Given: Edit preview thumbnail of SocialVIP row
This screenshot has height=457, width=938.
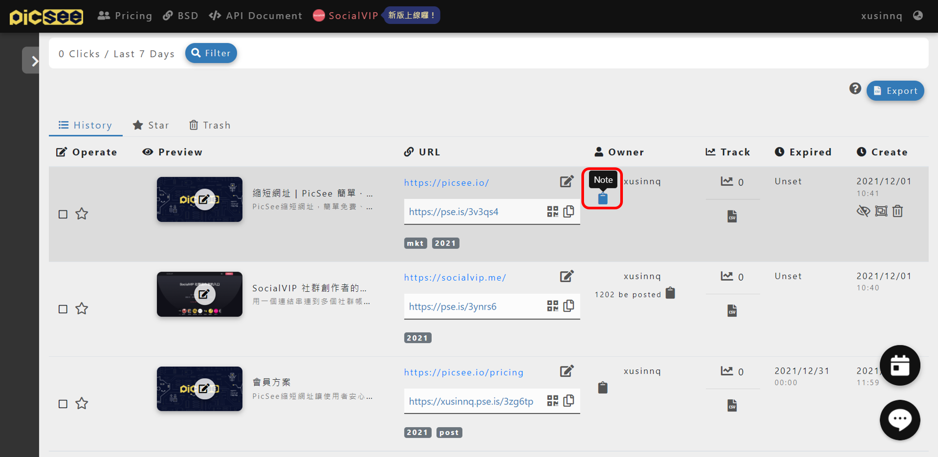Looking at the screenshot, I should tap(204, 294).
